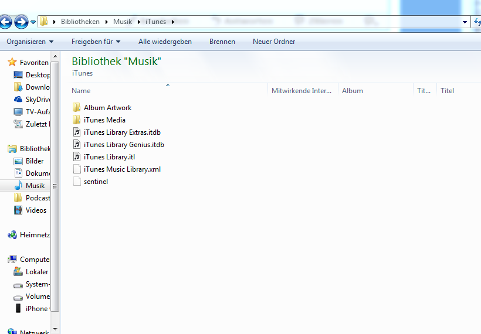This screenshot has height=334, width=481.
Task: Click the SkyDrive cloud icon
Action: 18,99
